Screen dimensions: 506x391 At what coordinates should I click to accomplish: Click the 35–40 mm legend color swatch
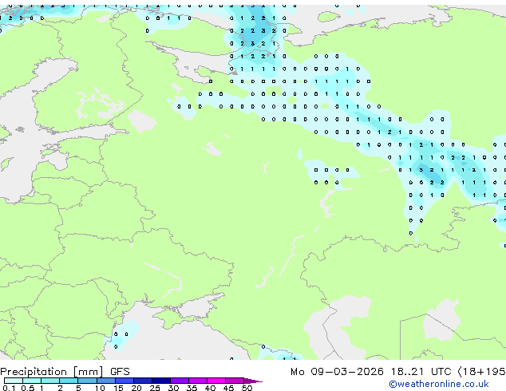pyautogui.click(x=198, y=381)
